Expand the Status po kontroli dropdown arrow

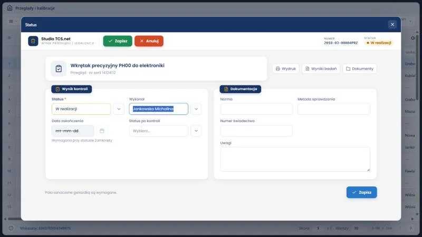pos(196,131)
